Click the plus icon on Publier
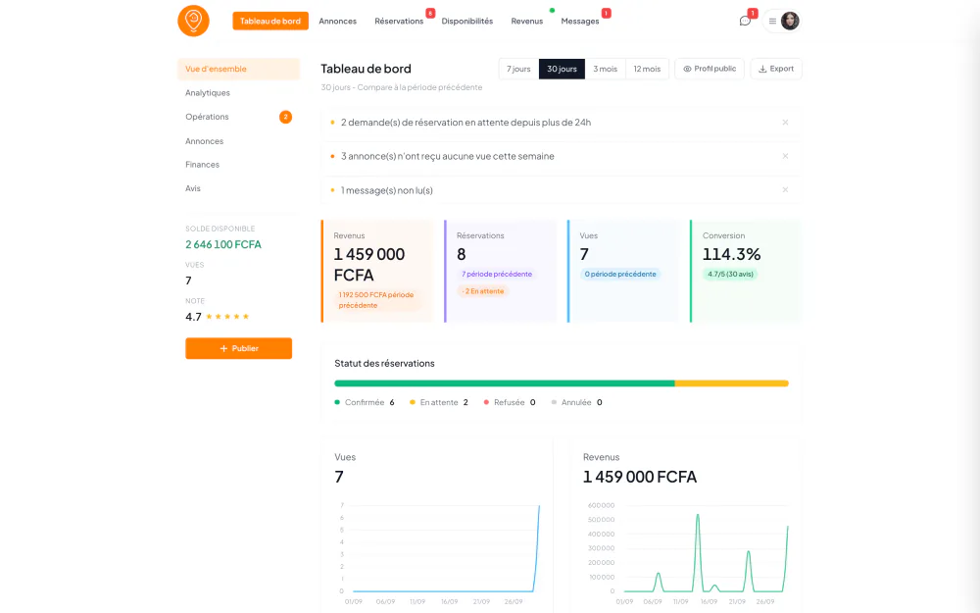The width and height of the screenshot is (980, 613). 223,348
